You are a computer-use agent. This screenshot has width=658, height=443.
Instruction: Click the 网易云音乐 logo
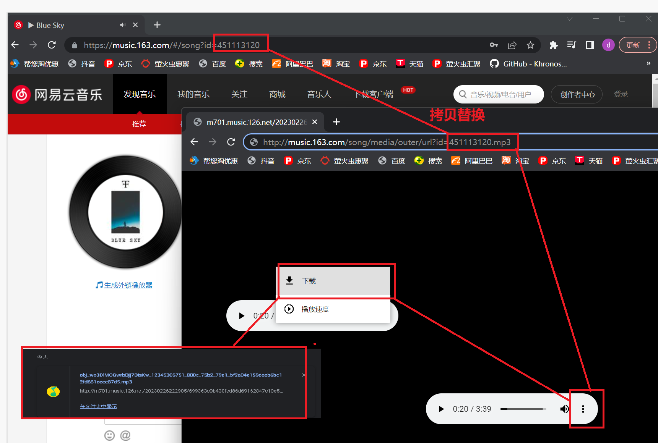pyautogui.click(x=57, y=94)
